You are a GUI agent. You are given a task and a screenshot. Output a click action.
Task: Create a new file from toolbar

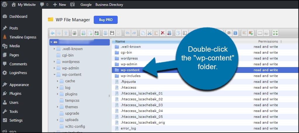tap(90, 33)
